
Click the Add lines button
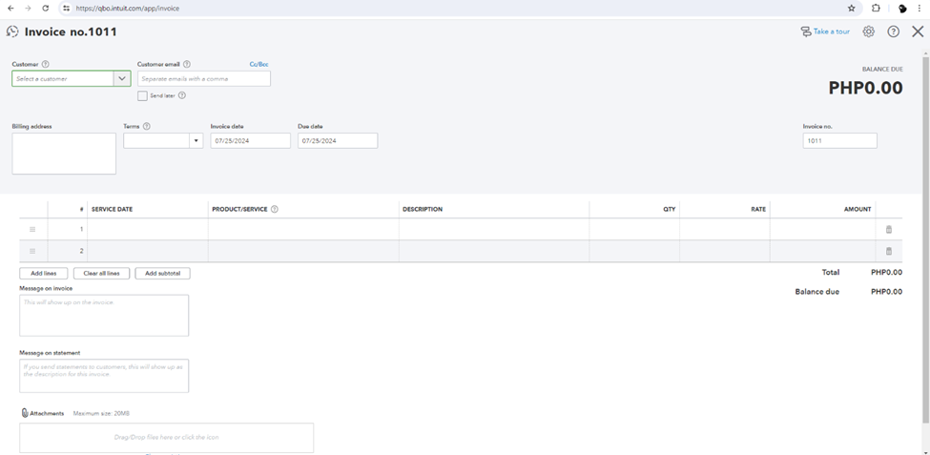tap(43, 274)
